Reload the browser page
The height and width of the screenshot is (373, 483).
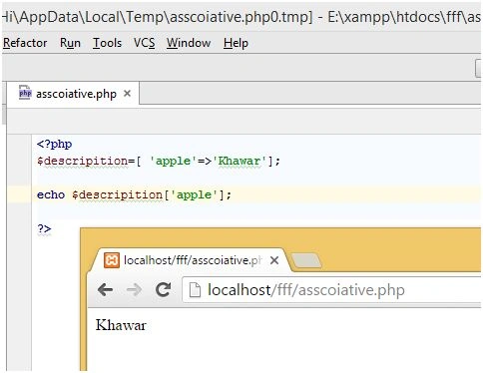coord(164,289)
